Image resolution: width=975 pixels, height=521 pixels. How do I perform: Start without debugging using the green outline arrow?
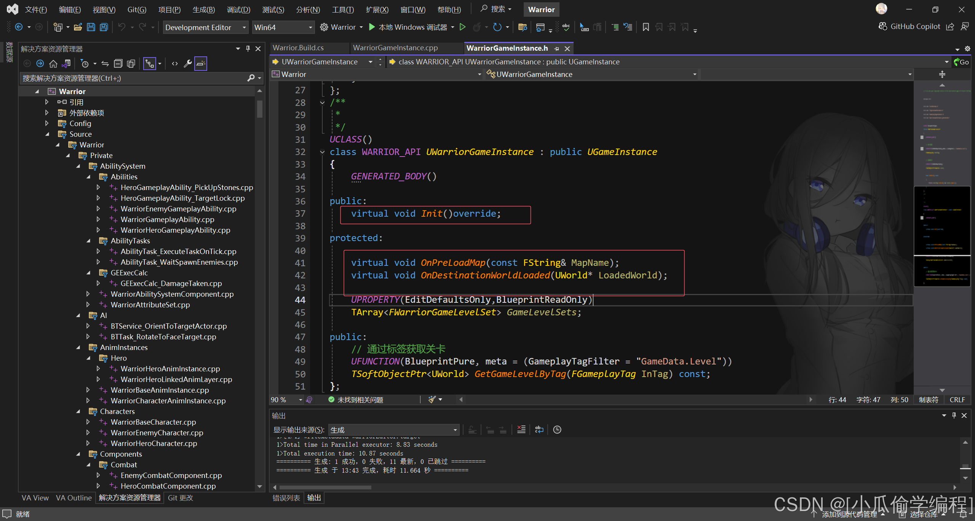pos(462,27)
